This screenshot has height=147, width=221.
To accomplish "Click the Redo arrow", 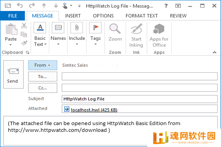I will (x=32, y=6).
